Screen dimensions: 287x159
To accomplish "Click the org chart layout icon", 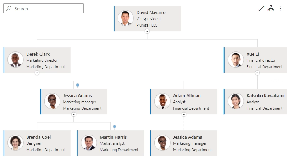I will click(x=271, y=9).
